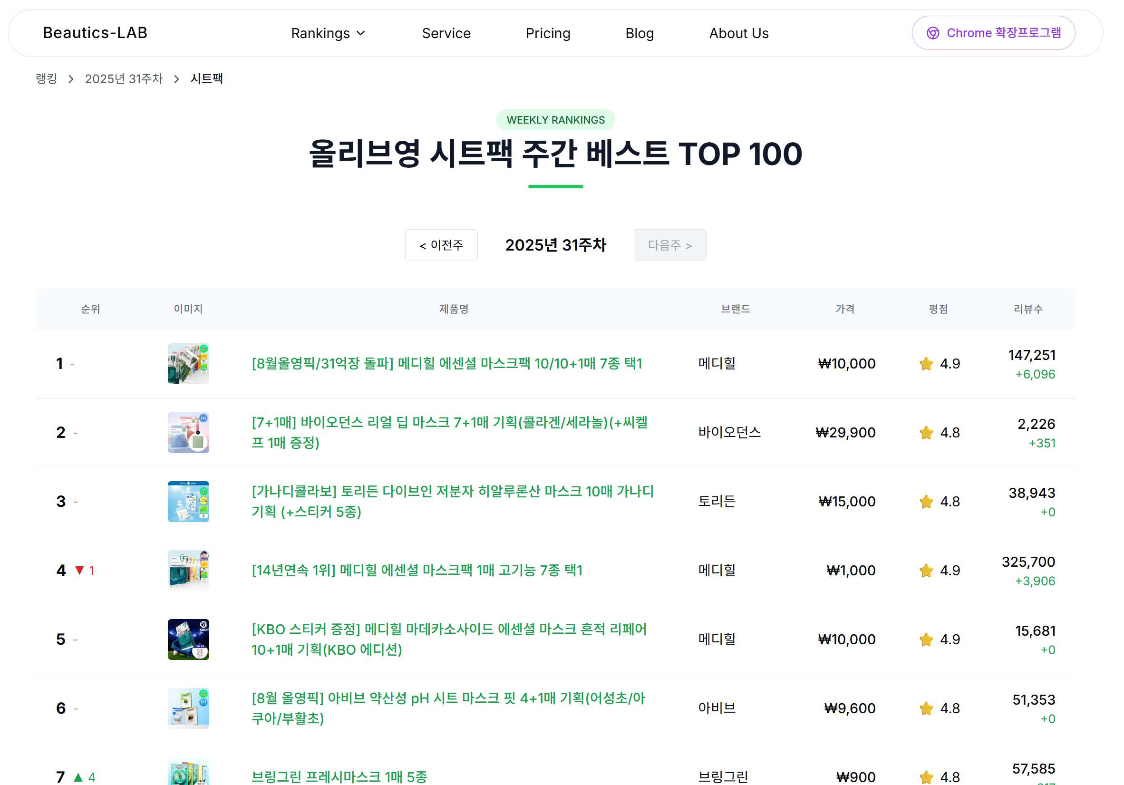This screenshot has height=785, width=1124.
Task: Open the 아비브 약산성 pH 시트 마스크 link
Action: [448, 708]
